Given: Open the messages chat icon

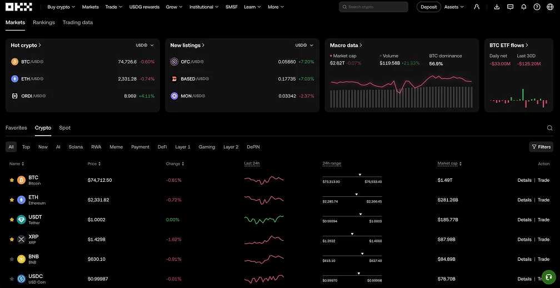Looking at the screenshot, I should [x=511, y=7].
